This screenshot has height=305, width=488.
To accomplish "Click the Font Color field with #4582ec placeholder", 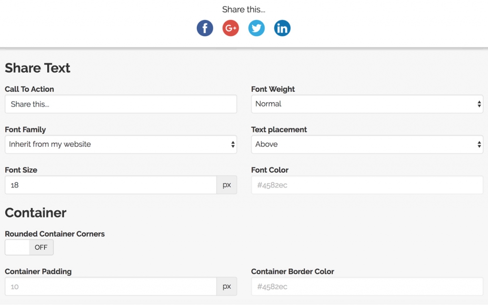I will point(367,185).
